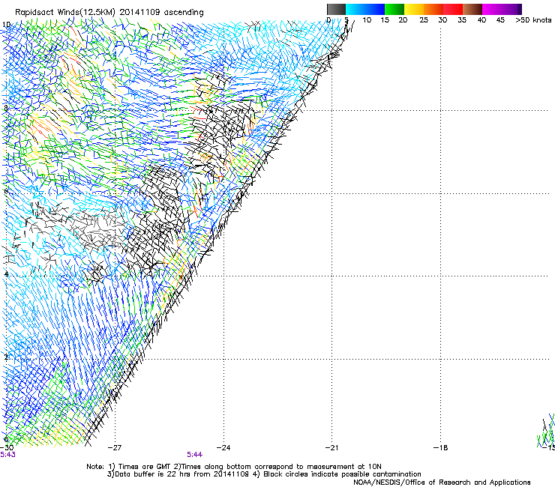Click the '-24' longitude axis label

223,448
